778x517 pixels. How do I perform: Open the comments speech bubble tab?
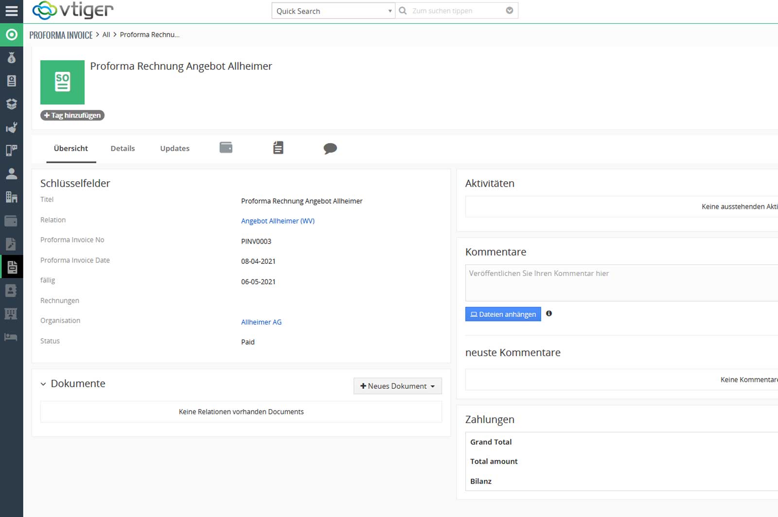click(330, 149)
